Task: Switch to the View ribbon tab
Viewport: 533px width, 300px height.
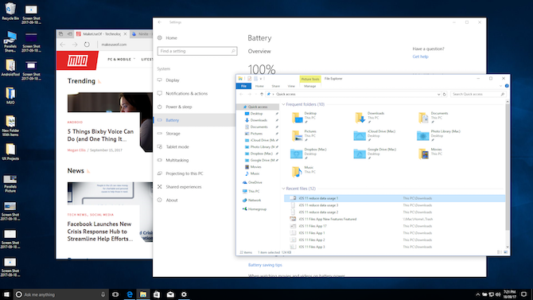Action: point(291,87)
